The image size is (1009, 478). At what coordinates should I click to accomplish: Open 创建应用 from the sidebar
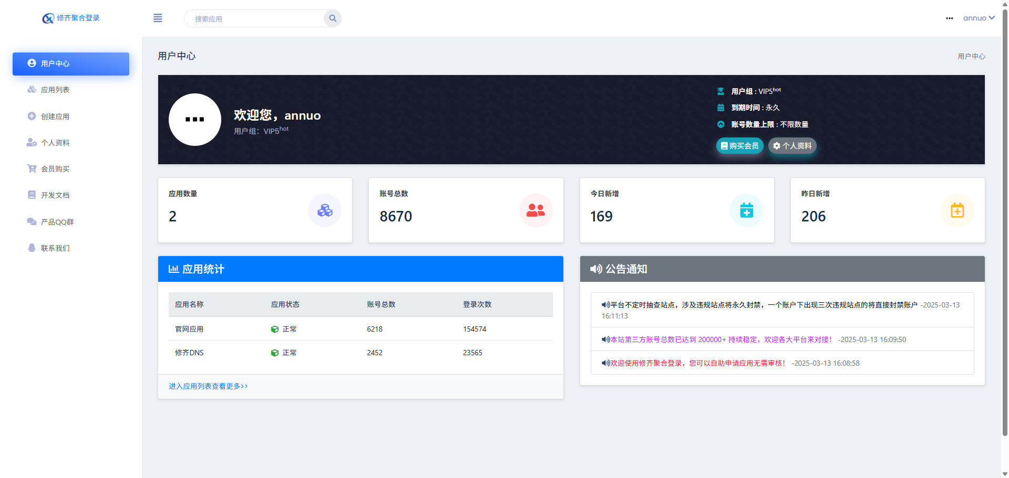55,116
